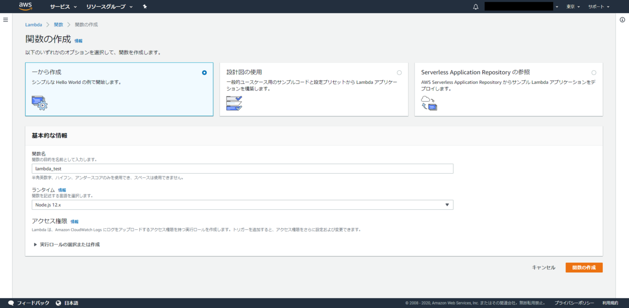Open the info panel icon at right edge
Viewport: 629px width, 308px height.
coord(622,19)
